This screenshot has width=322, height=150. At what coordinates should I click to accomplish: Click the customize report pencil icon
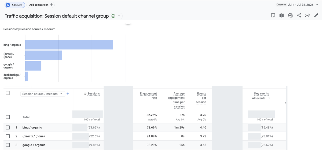(316, 16)
